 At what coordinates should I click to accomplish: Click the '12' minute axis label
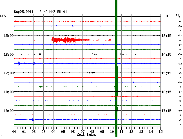[x=131, y=132]
